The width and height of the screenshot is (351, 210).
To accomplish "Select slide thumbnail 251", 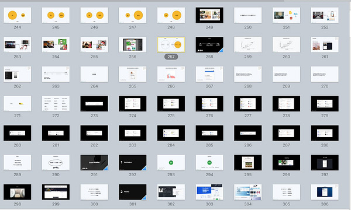I will (x=286, y=15).
